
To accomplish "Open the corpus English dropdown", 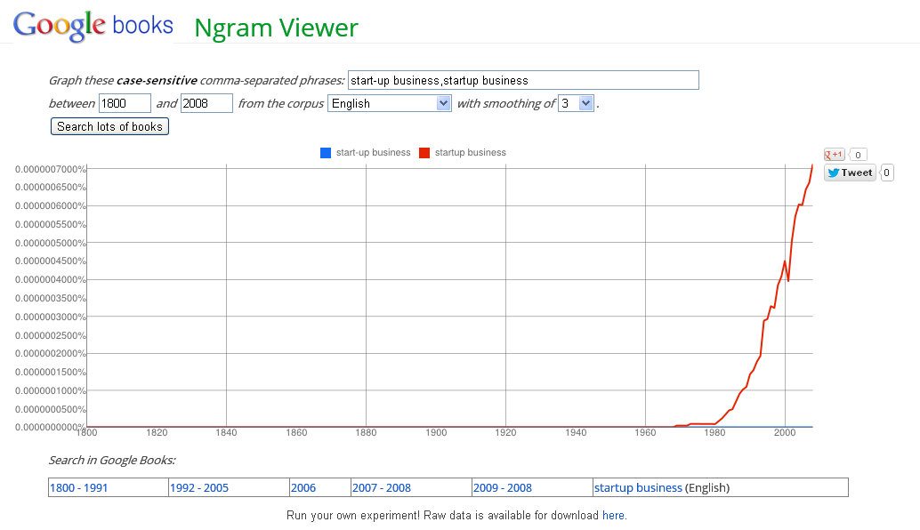I will (x=390, y=104).
